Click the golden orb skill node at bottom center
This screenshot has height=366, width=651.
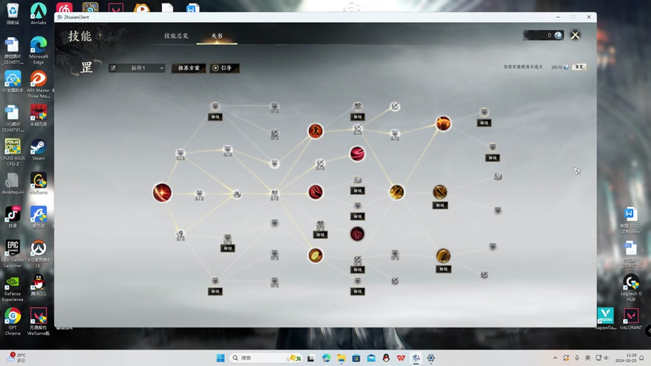click(x=316, y=255)
